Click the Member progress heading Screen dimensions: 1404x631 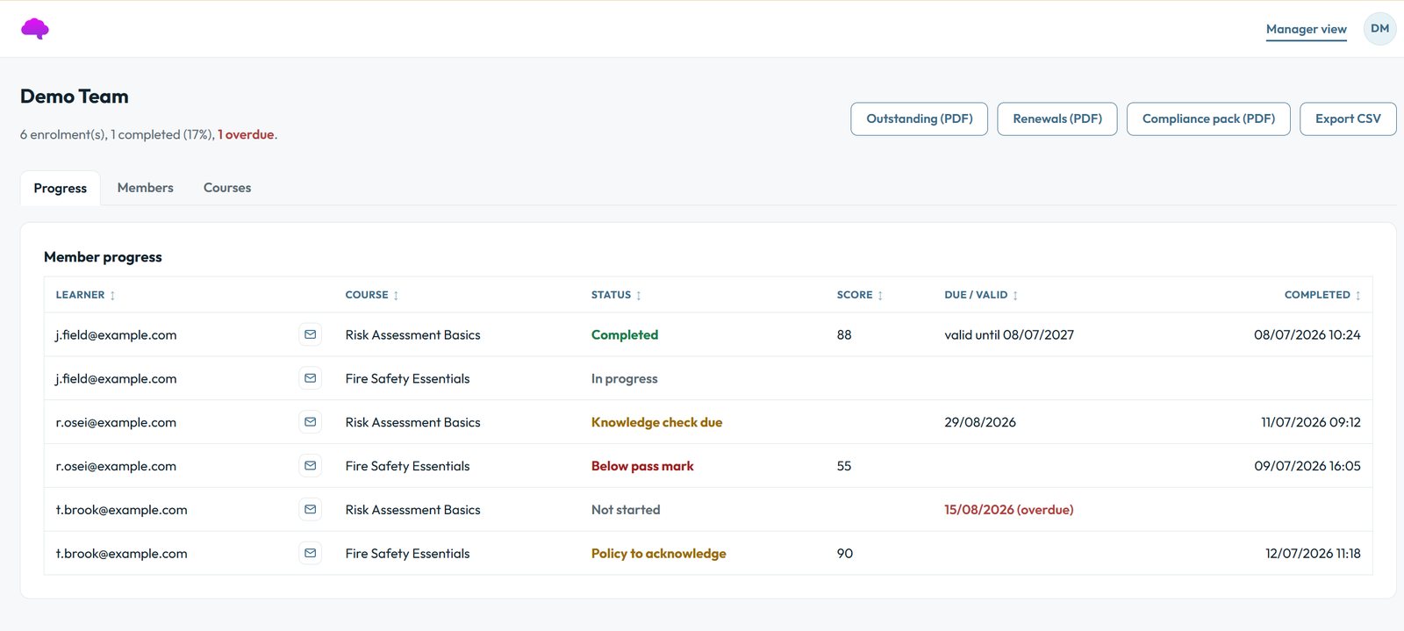coord(103,257)
